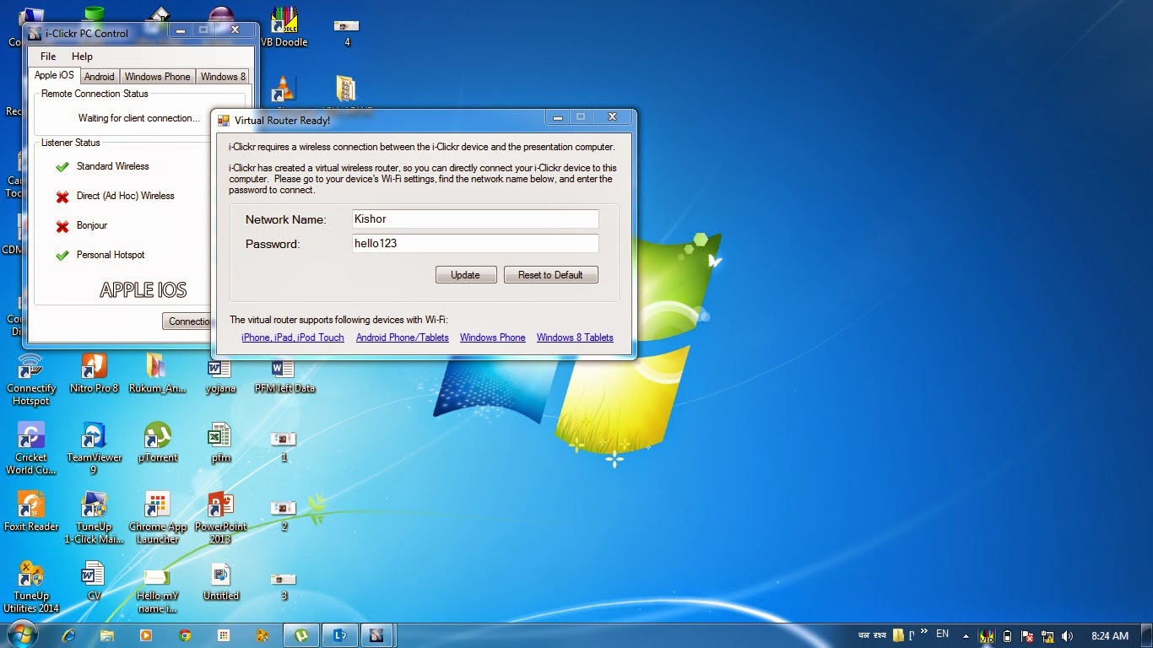This screenshot has height=648, width=1153.
Task: Click into the Password field
Action: [x=475, y=244]
